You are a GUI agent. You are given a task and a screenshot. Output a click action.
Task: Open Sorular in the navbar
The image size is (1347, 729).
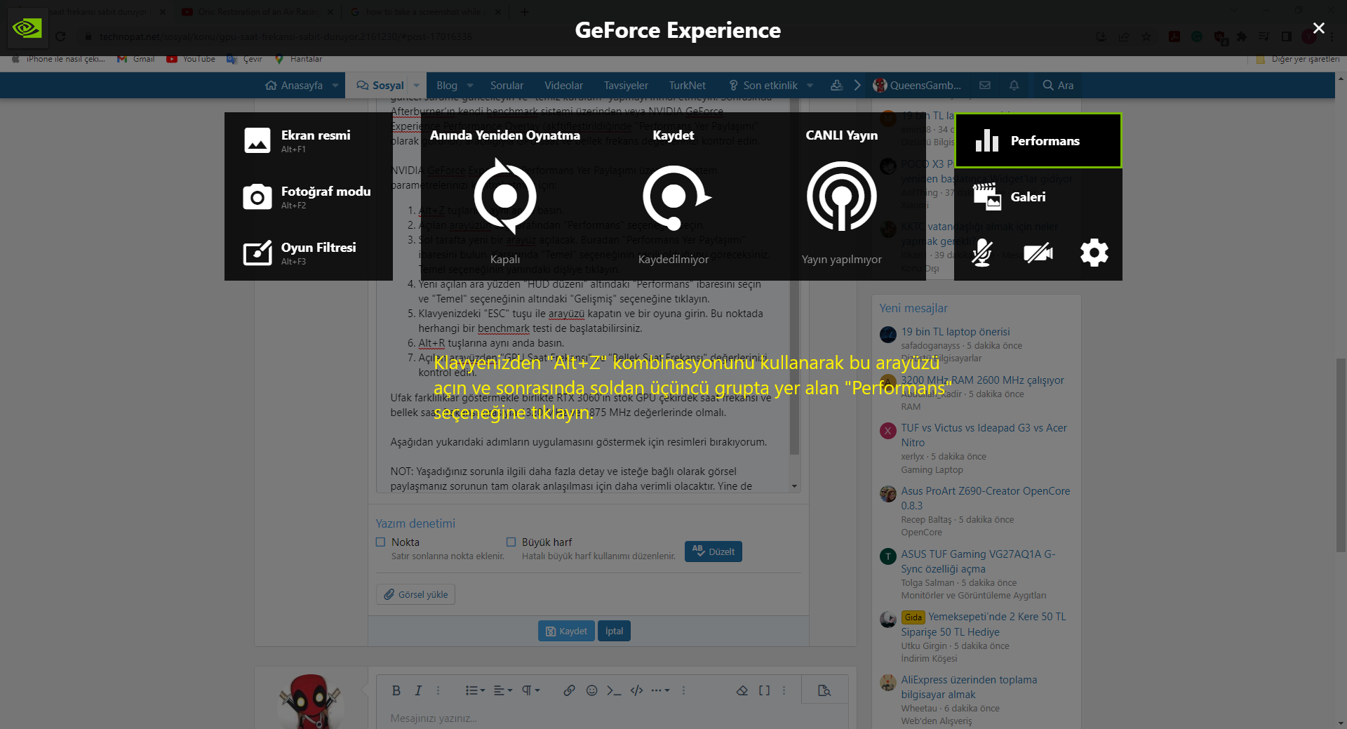pos(507,85)
